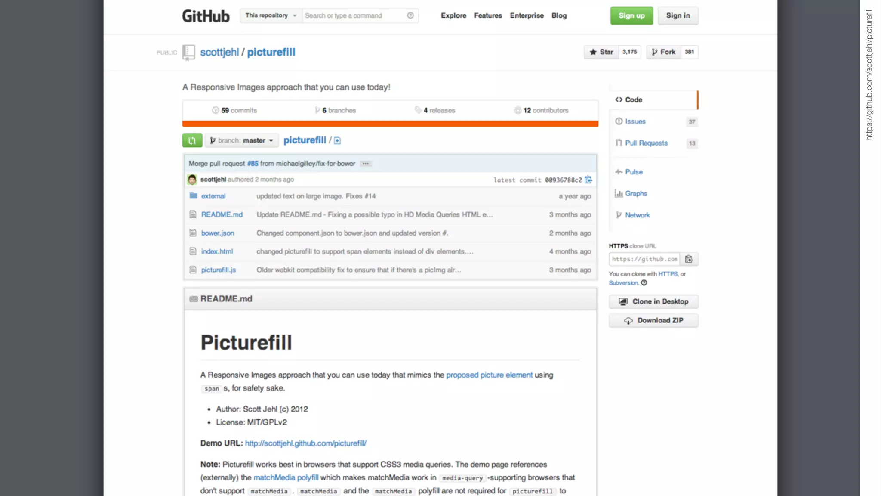Click the search help question-mark icon
881x496 pixels.
[410, 15]
